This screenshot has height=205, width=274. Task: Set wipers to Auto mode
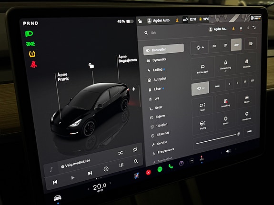click(217, 86)
